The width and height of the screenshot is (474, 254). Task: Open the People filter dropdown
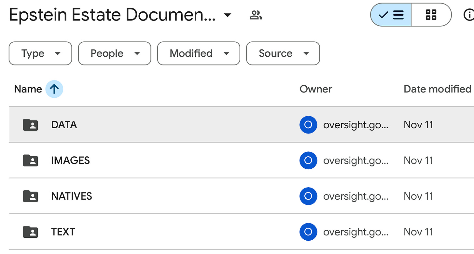[x=115, y=53]
